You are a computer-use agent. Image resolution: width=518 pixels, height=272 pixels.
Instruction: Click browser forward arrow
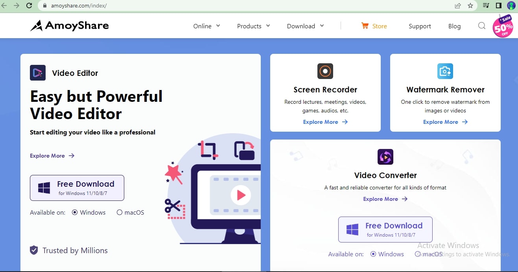coord(16,6)
